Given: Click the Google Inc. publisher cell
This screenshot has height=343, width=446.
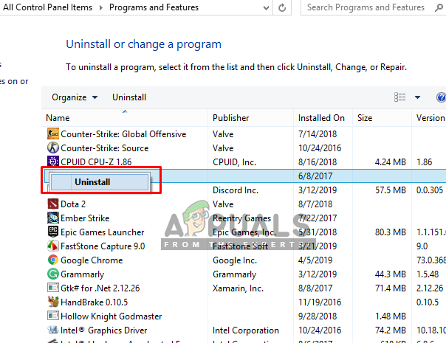Looking at the screenshot, I should point(235,260).
